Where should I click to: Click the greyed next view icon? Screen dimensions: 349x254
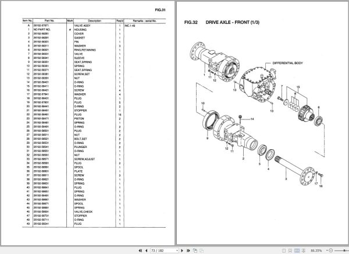coord(201,251)
